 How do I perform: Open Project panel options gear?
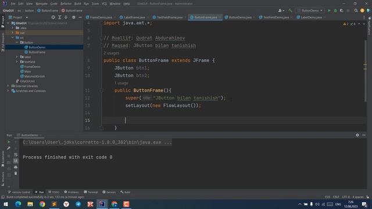pyautogui.click(x=74, y=17)
